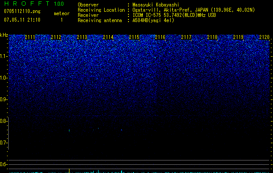Click the date stamp 07.05.11 21:10

point(22,20)
